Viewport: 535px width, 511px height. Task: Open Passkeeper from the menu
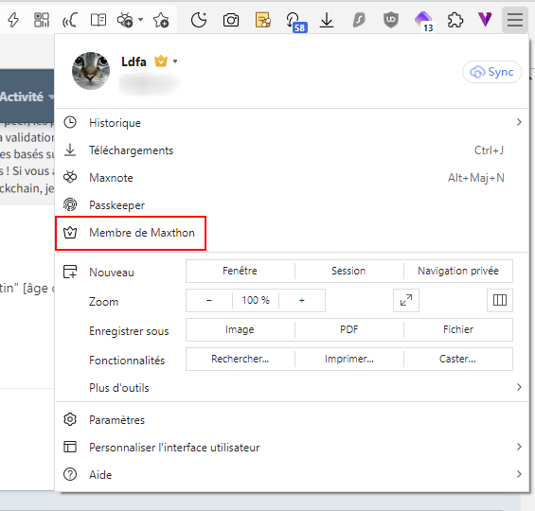click(x=292, y=205)
